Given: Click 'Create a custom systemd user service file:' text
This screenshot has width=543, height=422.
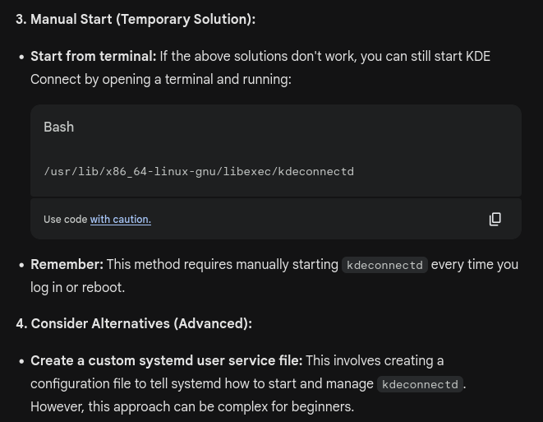Looking at the screenshot, I should pyautogui.click(x=166, y=360).
